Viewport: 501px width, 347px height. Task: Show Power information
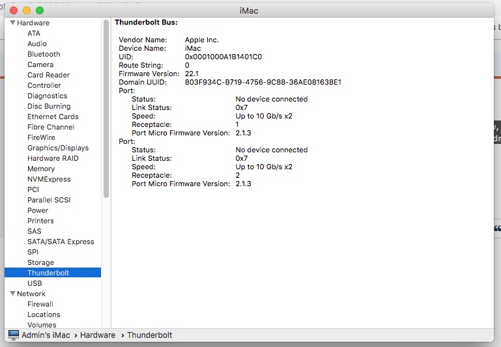pos(38,210)
